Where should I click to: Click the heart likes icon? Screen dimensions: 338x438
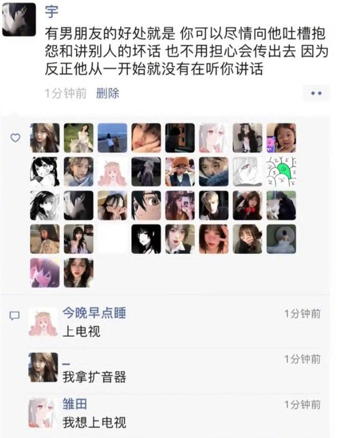15,137
